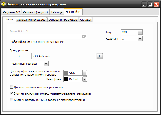The height and width of the screenshot is (115, 161).
Task: Click the 'Квартал:' label
Action: coord(112,39)
